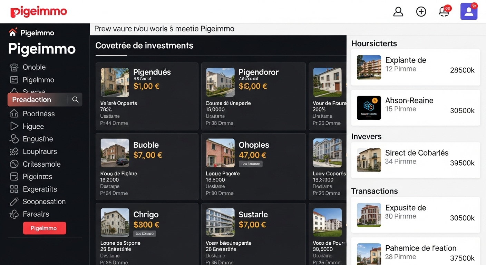
Task: Select Critssamole in the sidebar
Action: 41,164
